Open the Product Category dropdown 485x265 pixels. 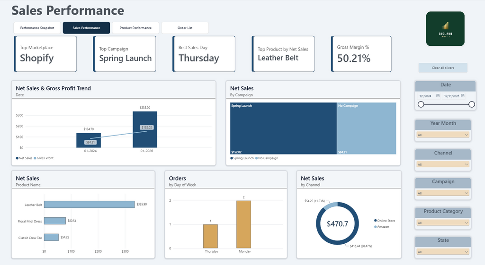[443, 223]
